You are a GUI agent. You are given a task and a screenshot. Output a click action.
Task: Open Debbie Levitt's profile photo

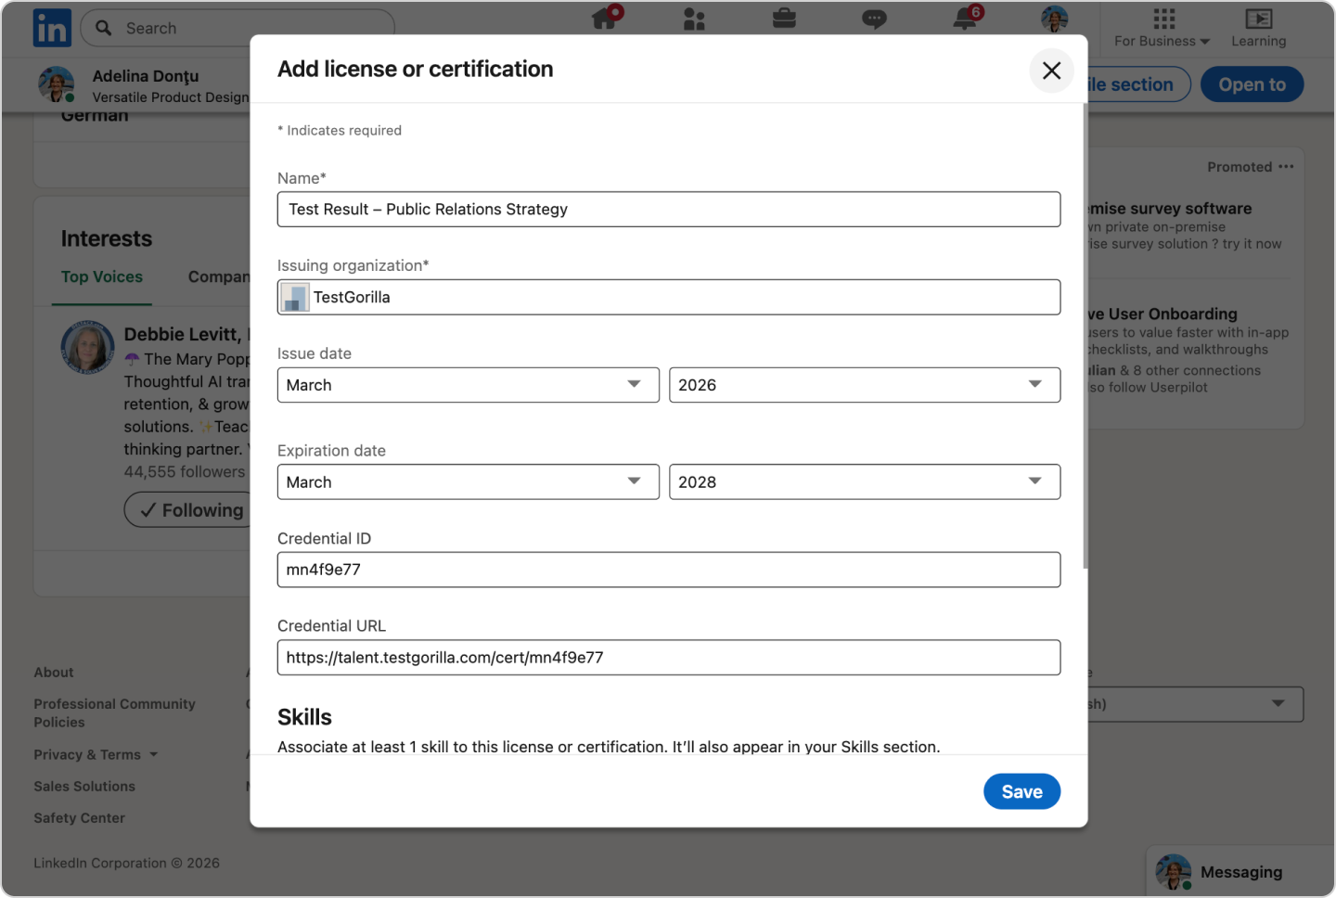tap(87, 348)
